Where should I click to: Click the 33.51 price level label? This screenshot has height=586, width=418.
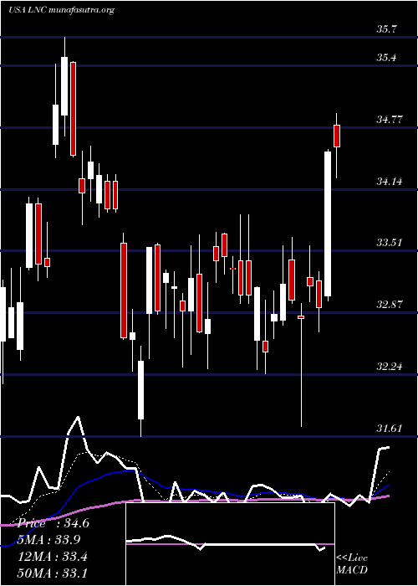[390, 243]
